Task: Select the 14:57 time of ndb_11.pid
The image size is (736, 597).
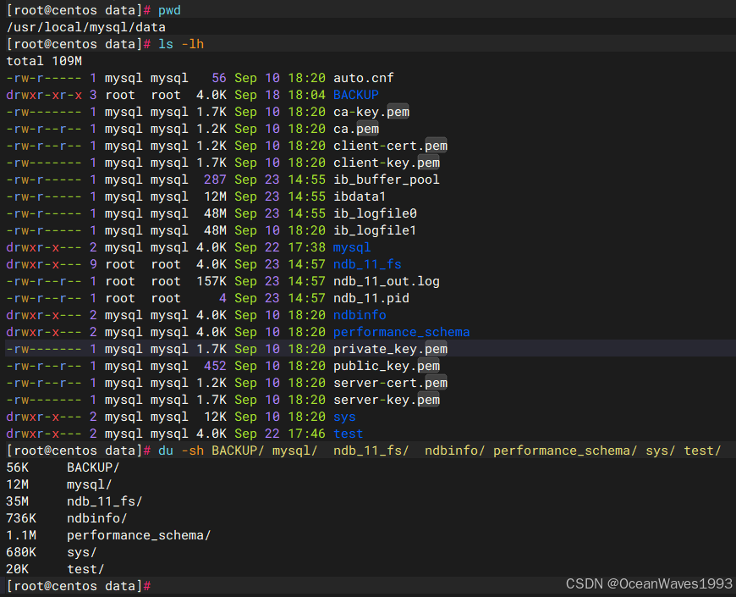Action: coord(306,298)
